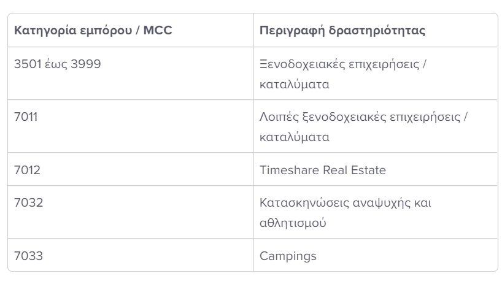
Task: Click the word "Λοιπές" in the 7011 row
Action: (278, 117)
